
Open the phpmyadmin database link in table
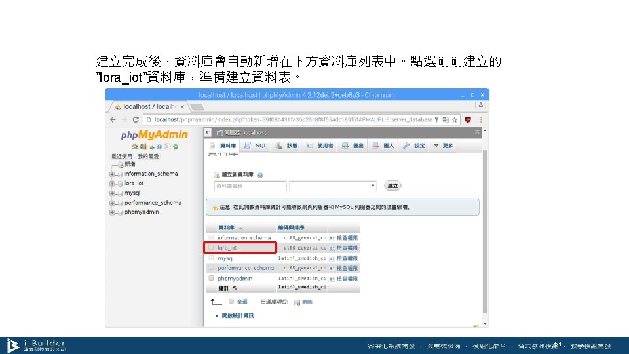point(235,278)
